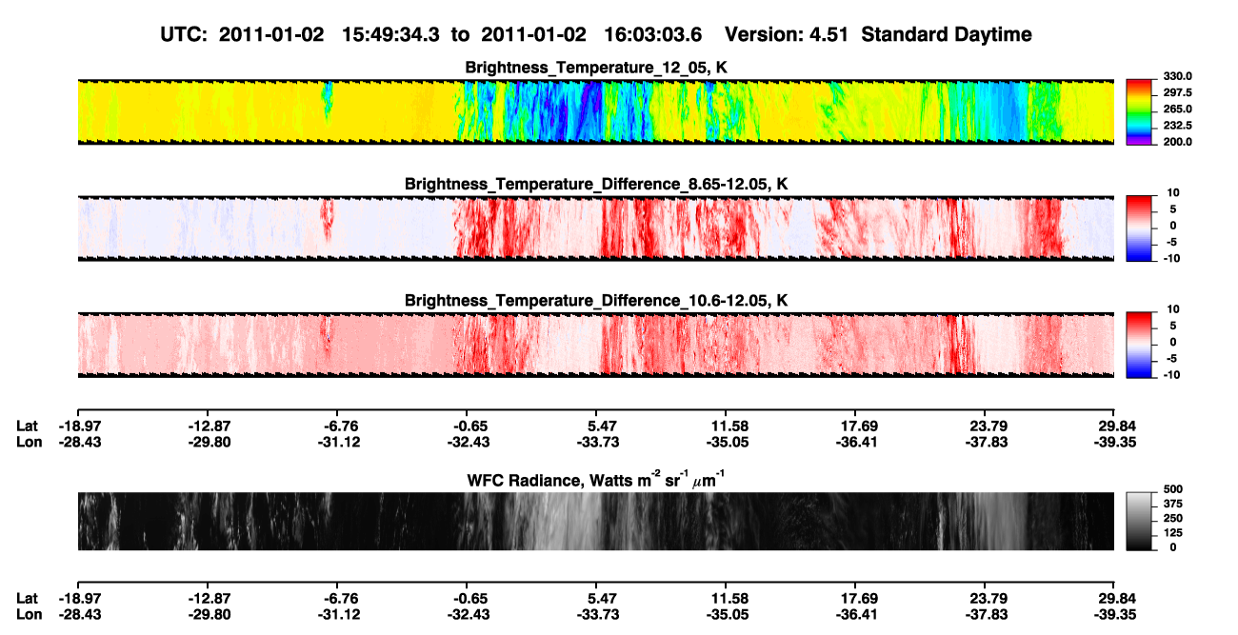Click the '297.5' color bar label
This screenshot has width=1238, height=635.
(x=1177, y=92)
